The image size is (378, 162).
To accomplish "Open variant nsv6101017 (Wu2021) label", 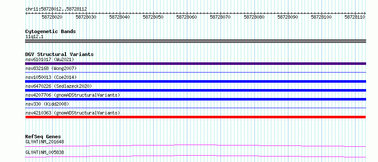I will (x=50, y=59).
